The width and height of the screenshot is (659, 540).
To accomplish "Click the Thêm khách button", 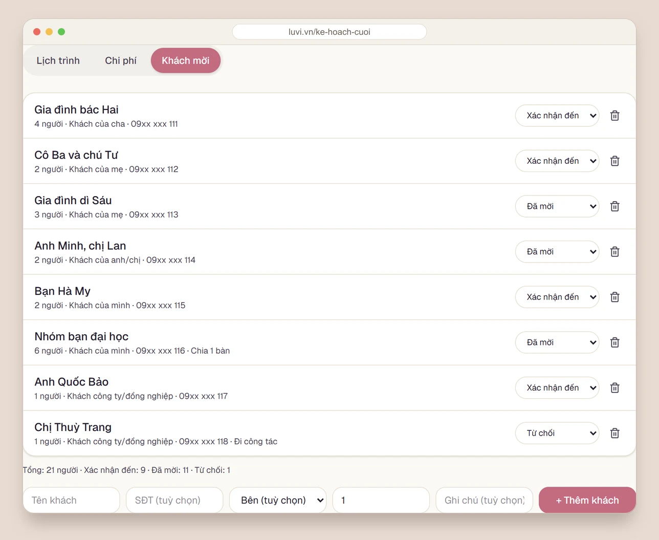I will click(x=587, y=500).
